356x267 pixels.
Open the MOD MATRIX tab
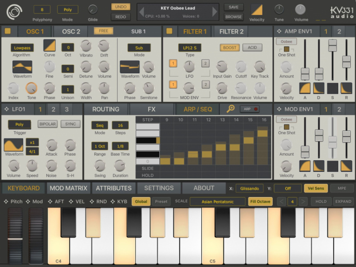[68, 188]
